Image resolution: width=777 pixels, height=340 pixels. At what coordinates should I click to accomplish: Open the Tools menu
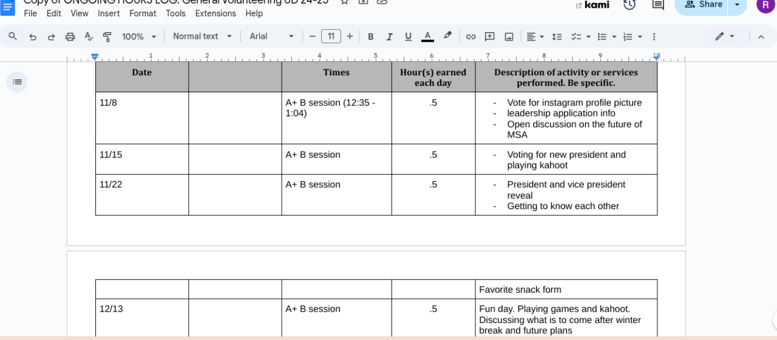pyautogui.click(x=175, y=13)
